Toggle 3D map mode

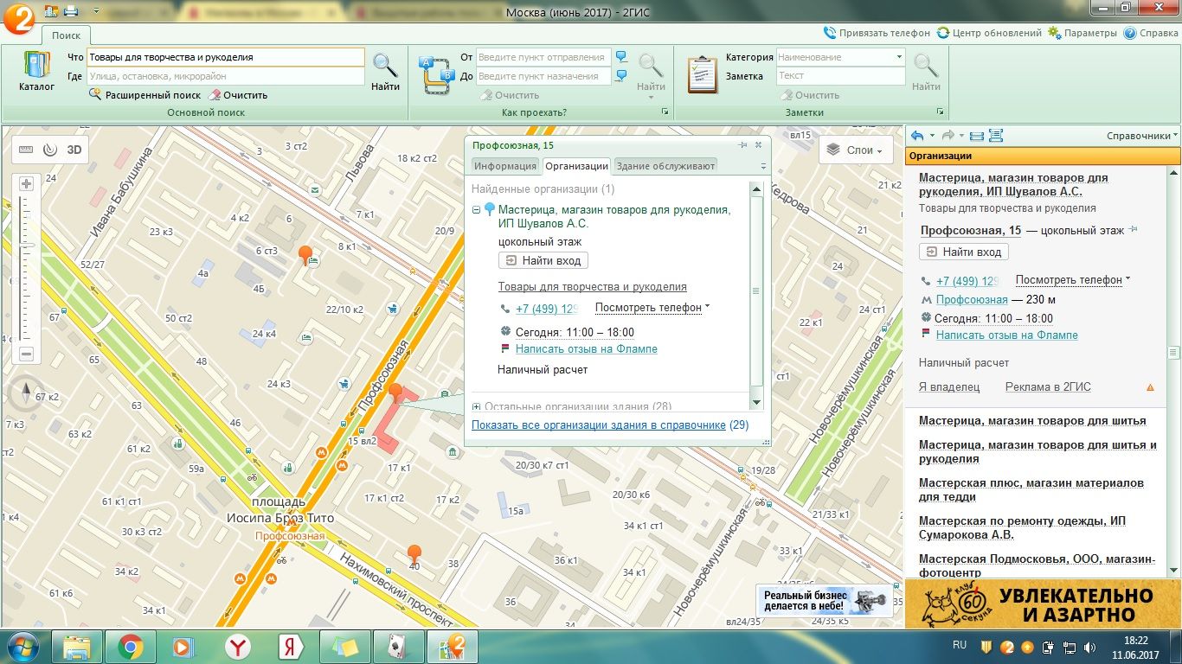click(74, 150)
